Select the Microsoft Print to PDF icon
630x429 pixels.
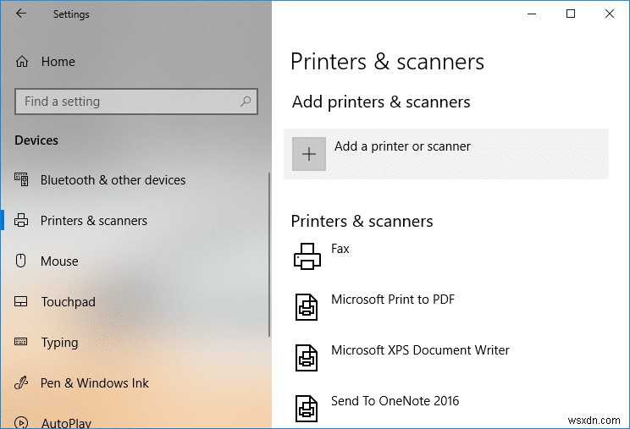[307, 307]
